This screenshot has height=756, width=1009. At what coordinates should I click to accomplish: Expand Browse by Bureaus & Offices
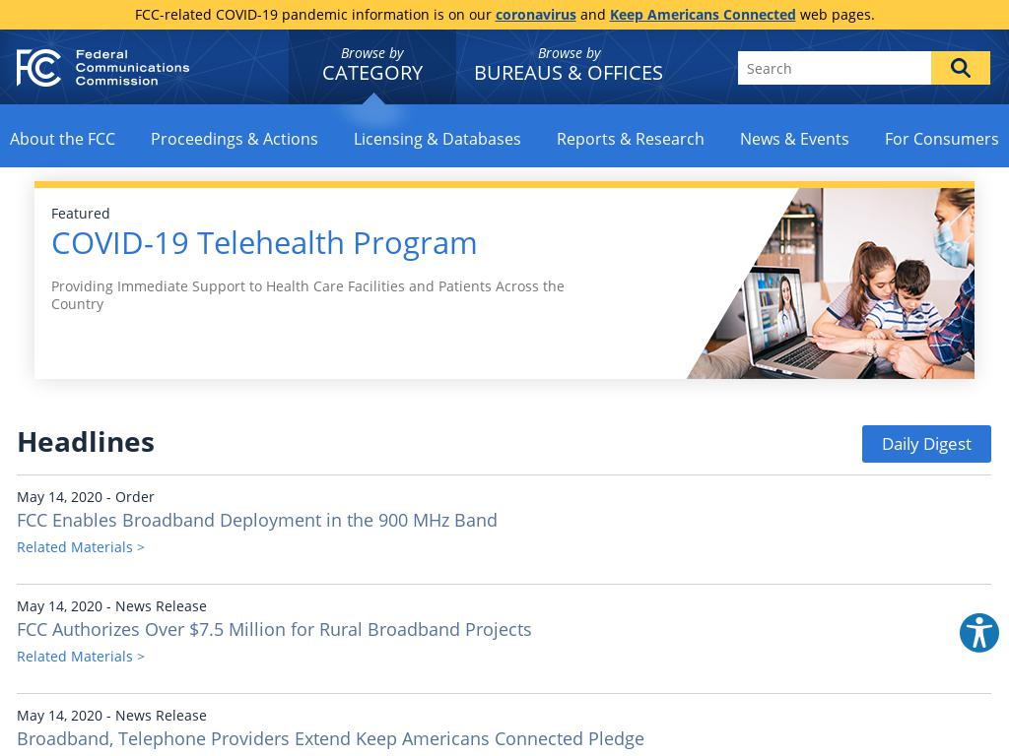pyautogui.click(x=568, y=65)
